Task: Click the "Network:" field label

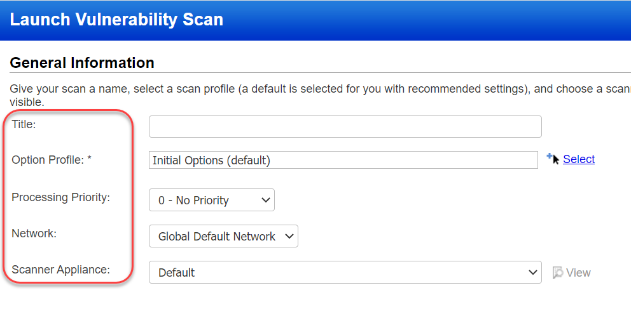Action: [34, 233]
